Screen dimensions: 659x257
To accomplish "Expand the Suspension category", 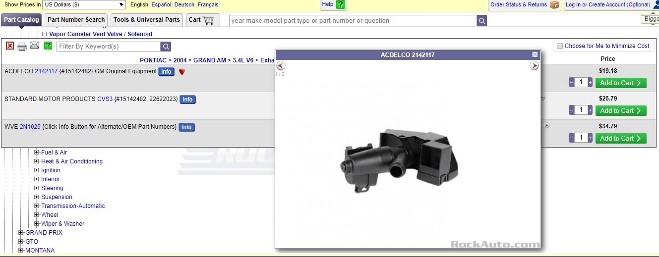I will [37, 197].
